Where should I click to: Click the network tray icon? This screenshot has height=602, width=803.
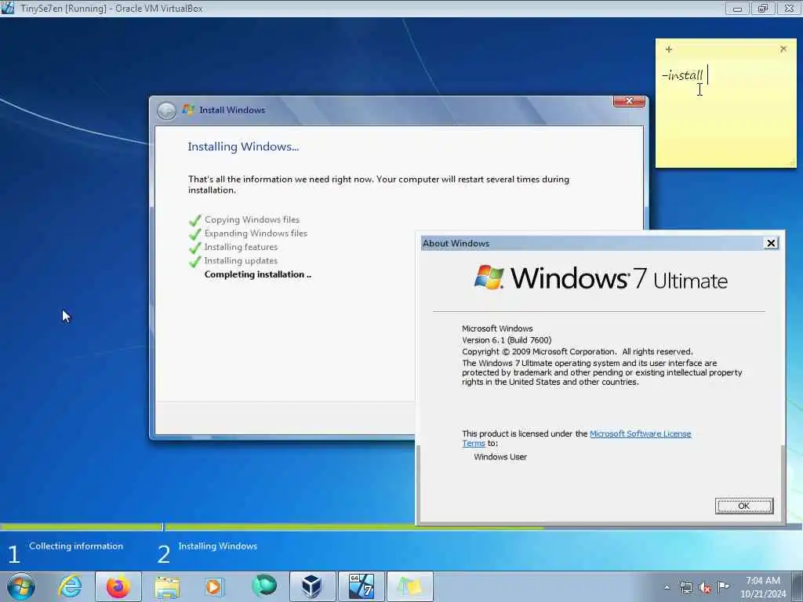[685, 588]
